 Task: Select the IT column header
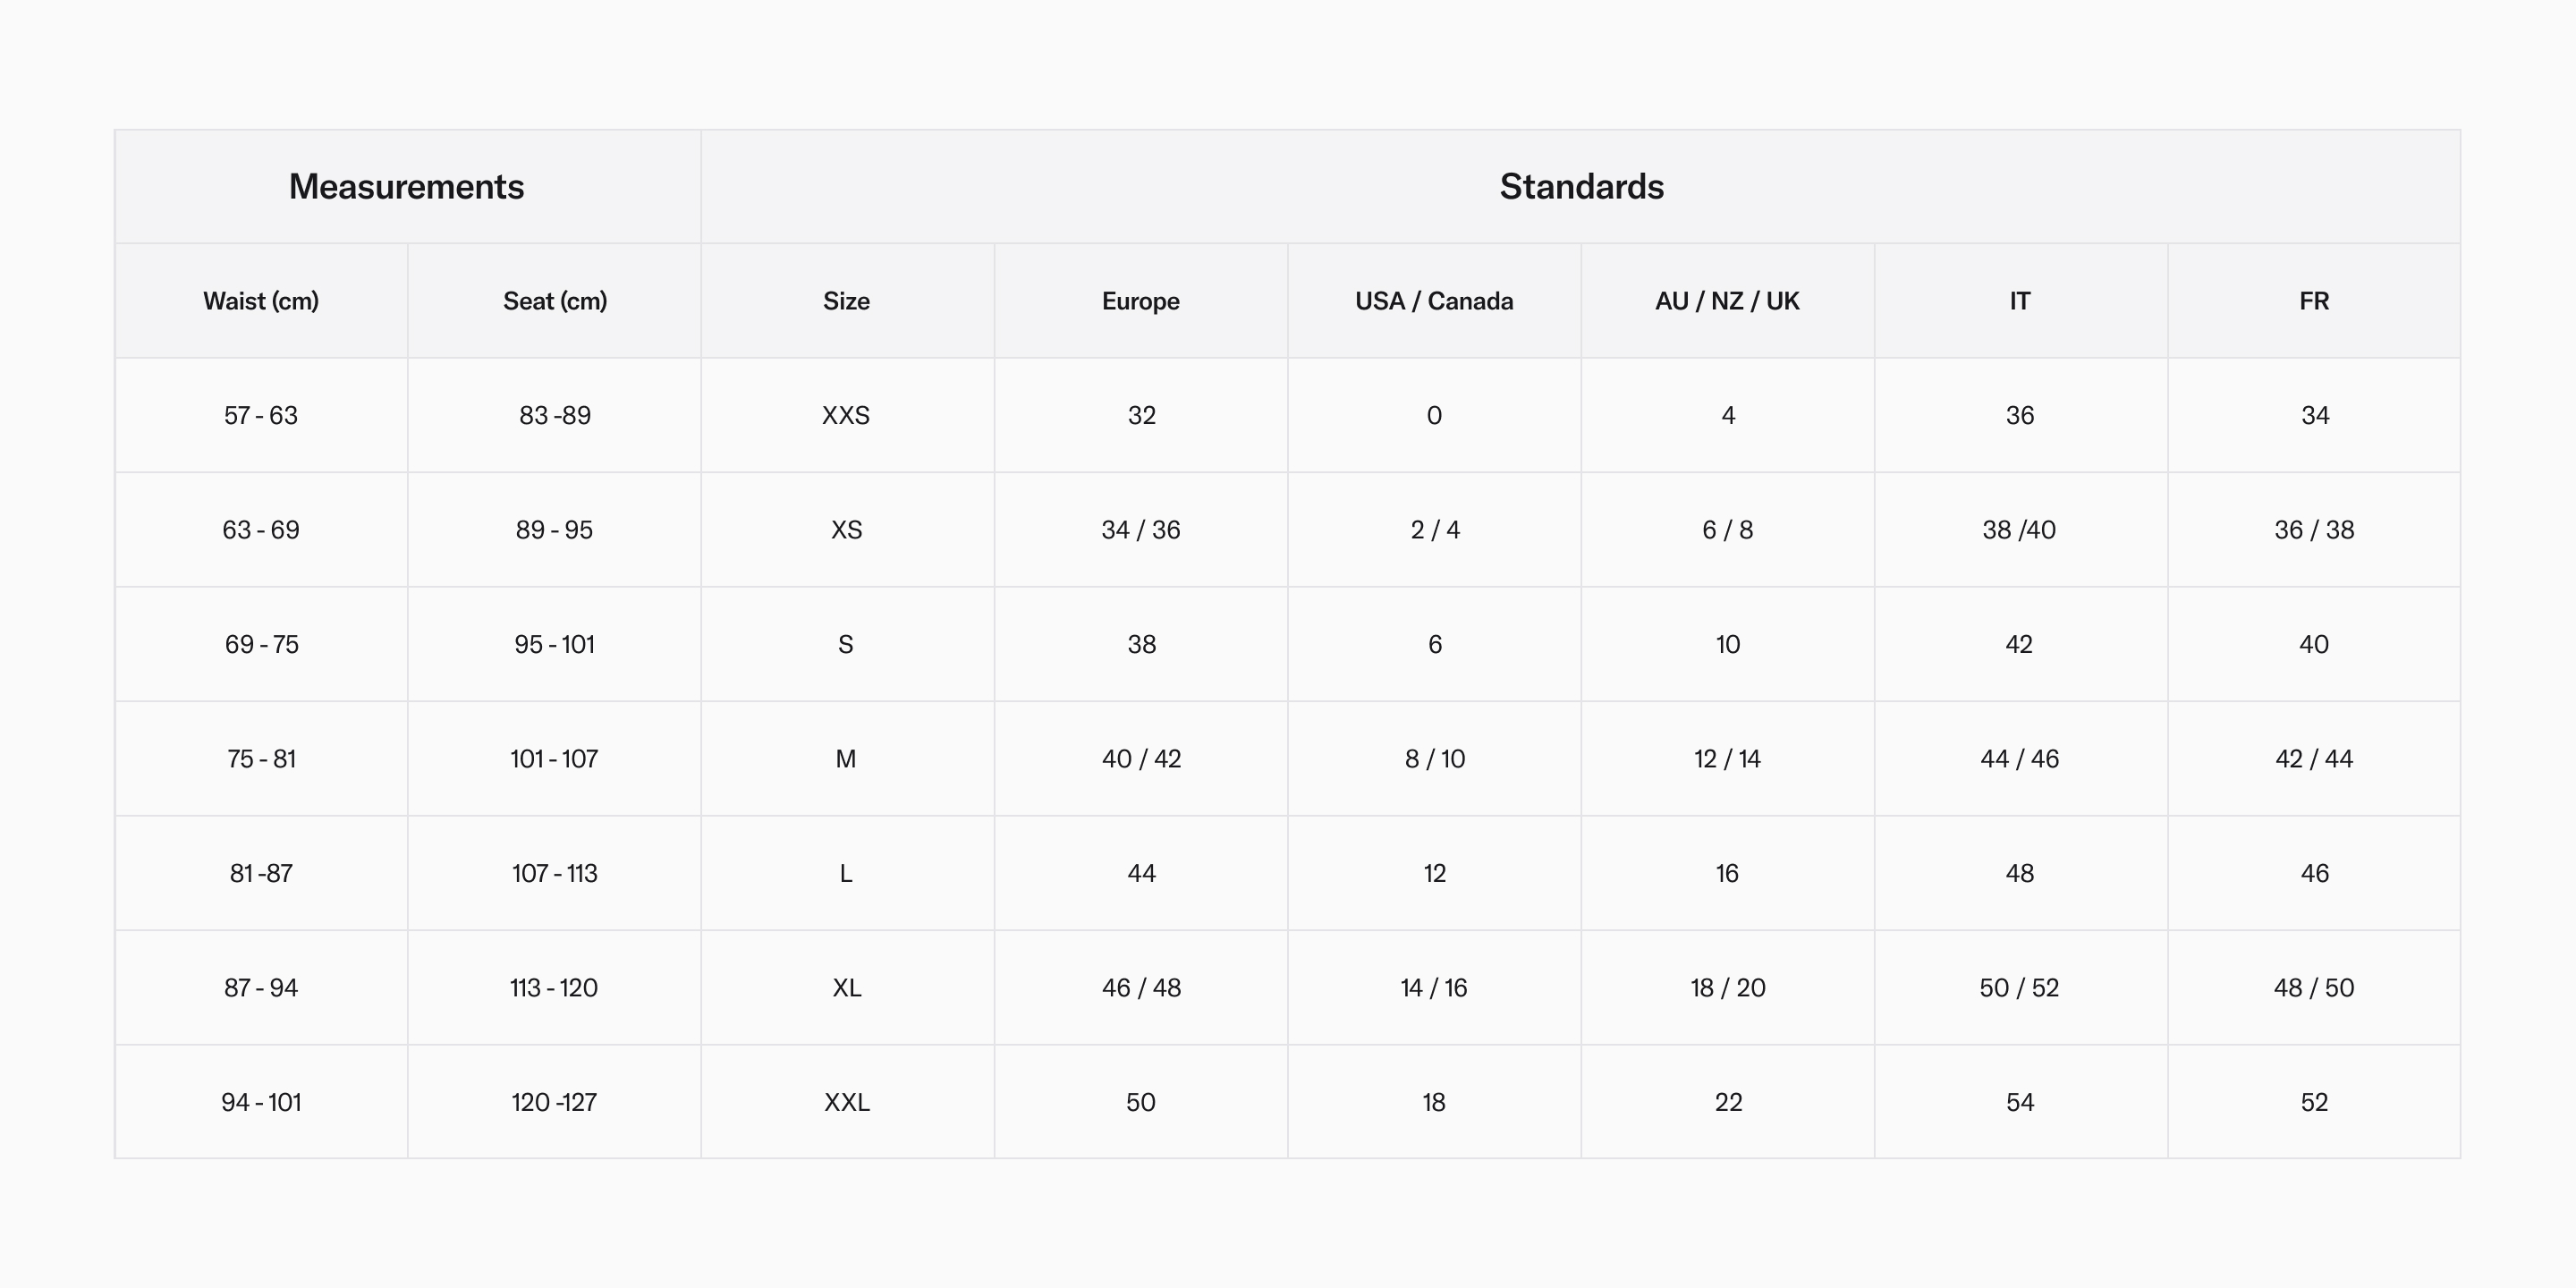point(2020,301)
